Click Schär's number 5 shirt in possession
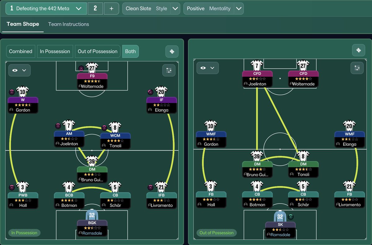This screenshot has width=372, height=245. 115,187
